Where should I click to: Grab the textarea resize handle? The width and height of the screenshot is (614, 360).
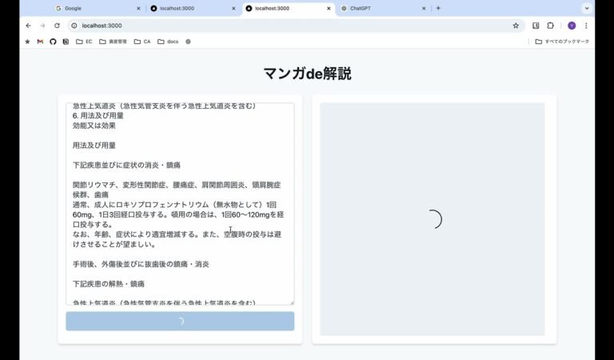click(292, 302)
